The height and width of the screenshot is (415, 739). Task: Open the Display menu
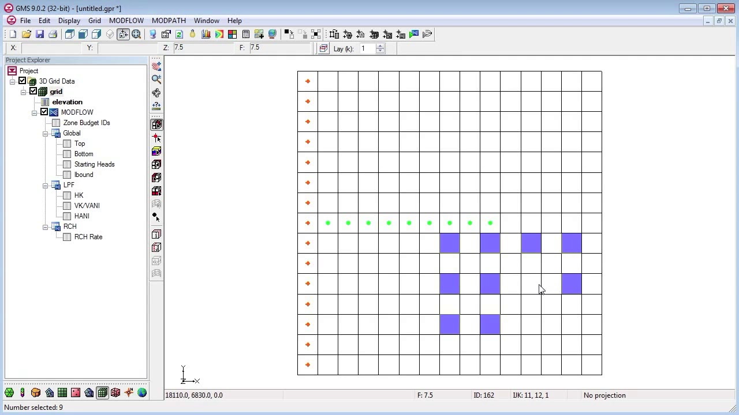click(x=69, y=21)
